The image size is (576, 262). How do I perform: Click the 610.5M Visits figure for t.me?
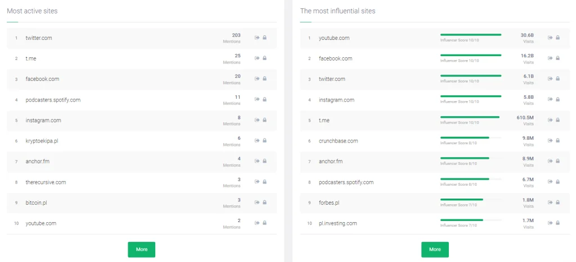coord(525,121)
